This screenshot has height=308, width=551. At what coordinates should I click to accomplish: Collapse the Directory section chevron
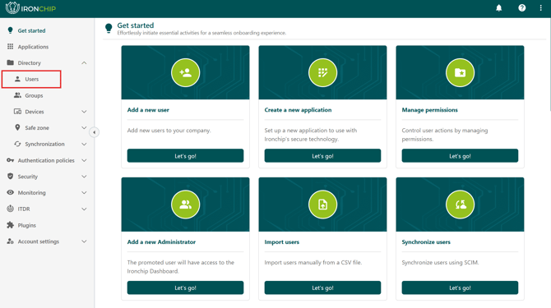[x=84, y=62]
